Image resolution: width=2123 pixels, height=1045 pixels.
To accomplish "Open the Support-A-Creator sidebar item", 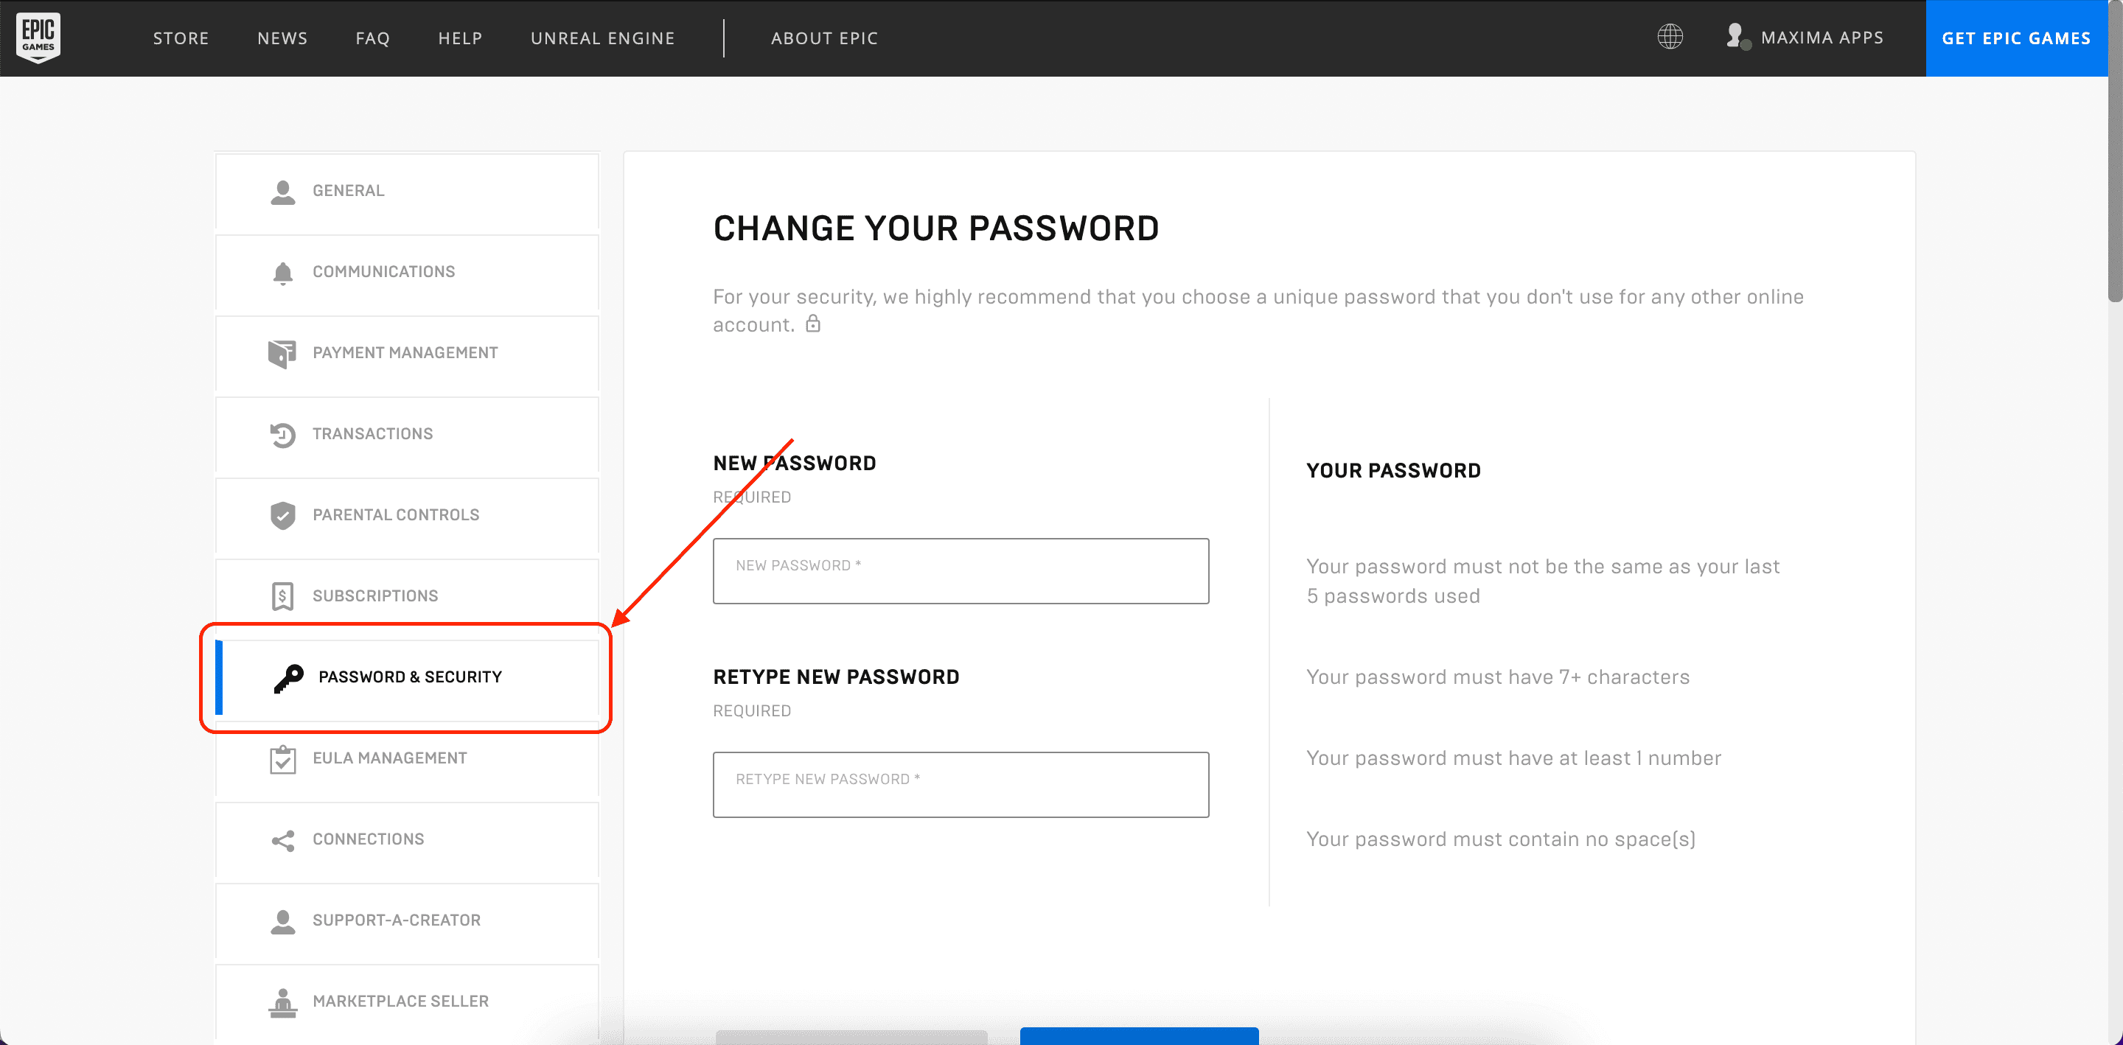I will pos(407,920).
